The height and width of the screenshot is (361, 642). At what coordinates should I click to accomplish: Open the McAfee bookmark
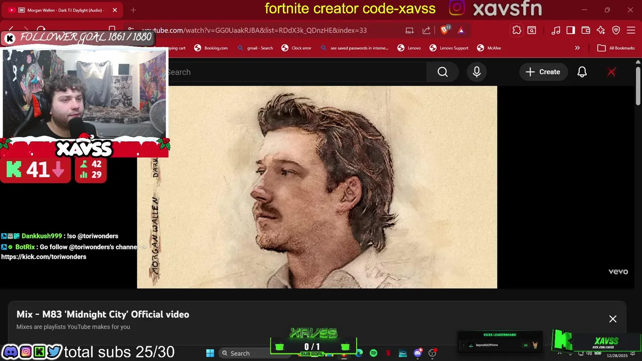(x=489, y=48)
